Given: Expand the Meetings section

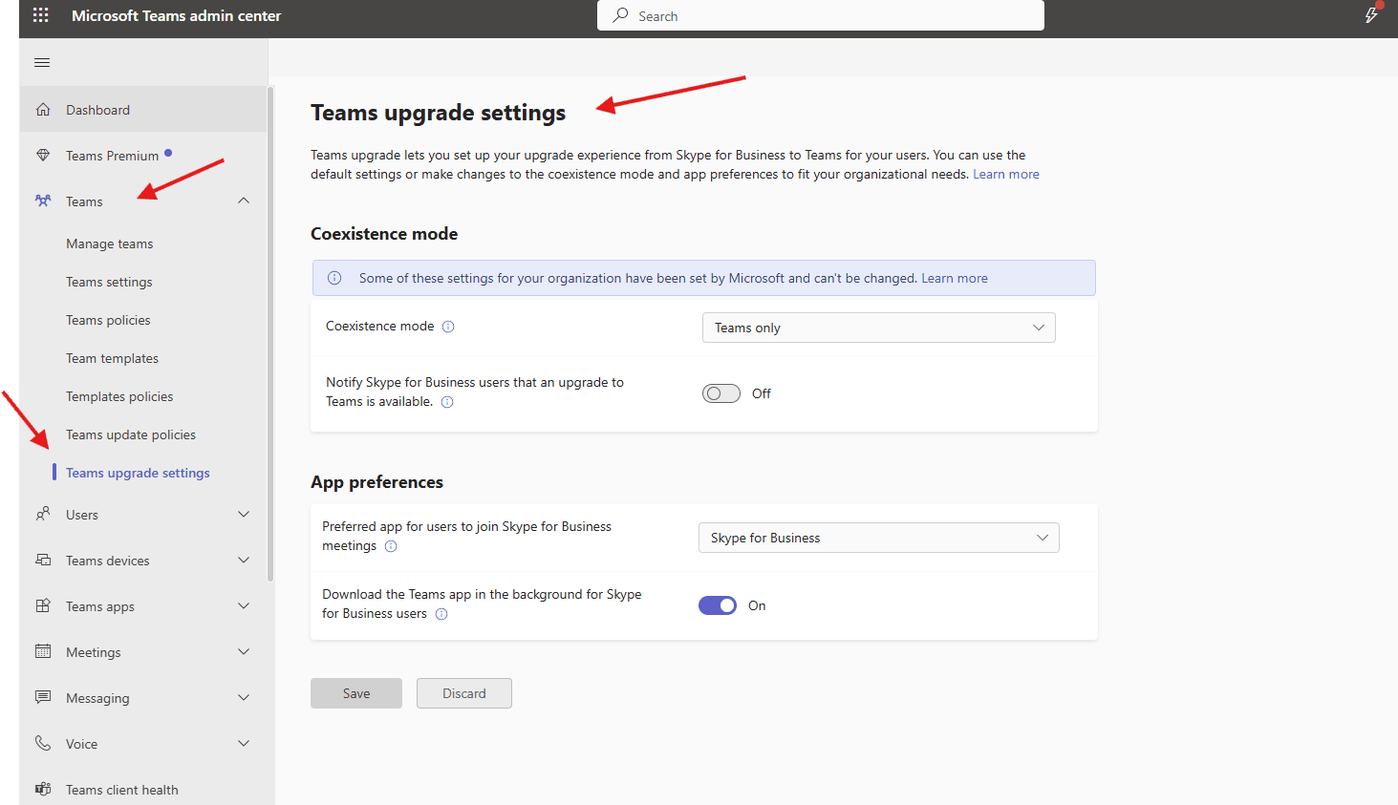Looking at the screenshot, I should (x=244, y=651).
